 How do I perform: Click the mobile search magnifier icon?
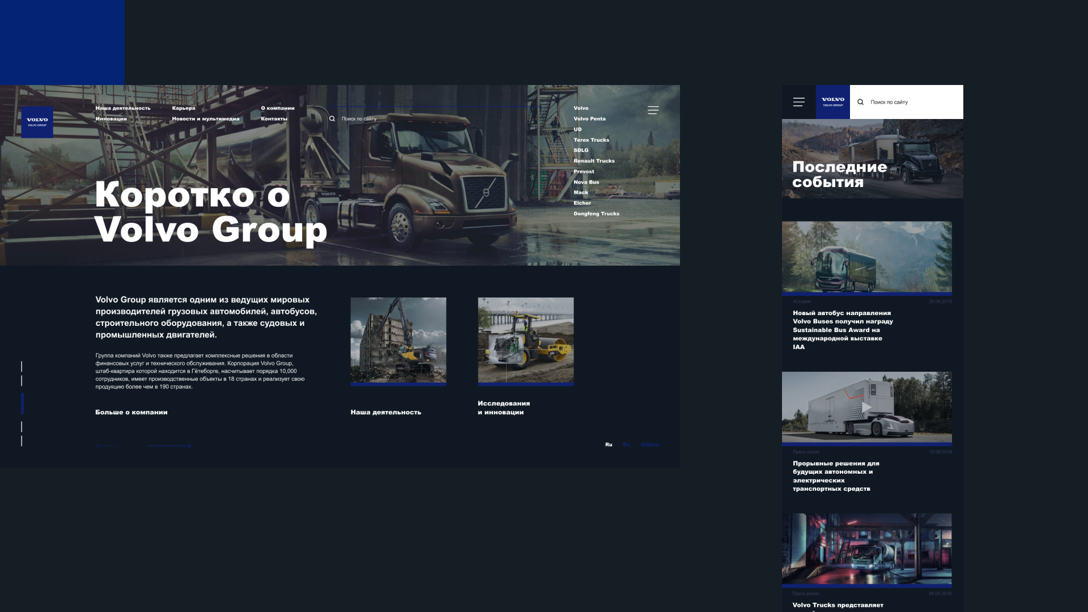click(860, 102)
